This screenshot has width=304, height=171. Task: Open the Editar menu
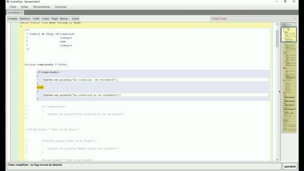pos(24,7)
